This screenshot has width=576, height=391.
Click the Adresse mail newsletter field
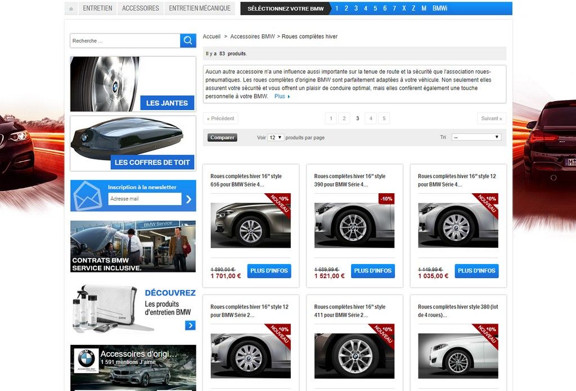[x=145, y=199]
